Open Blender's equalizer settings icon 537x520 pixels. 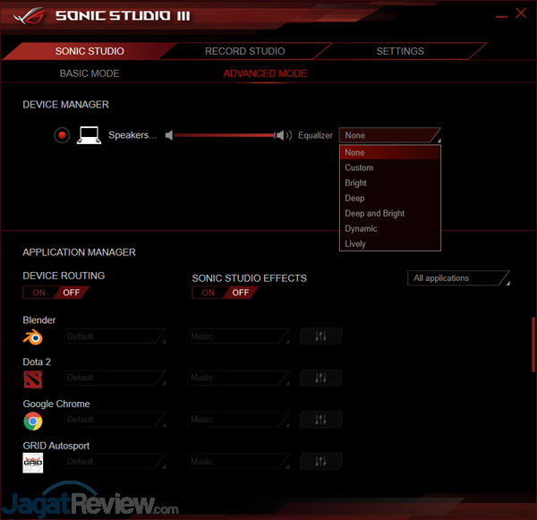320,336
